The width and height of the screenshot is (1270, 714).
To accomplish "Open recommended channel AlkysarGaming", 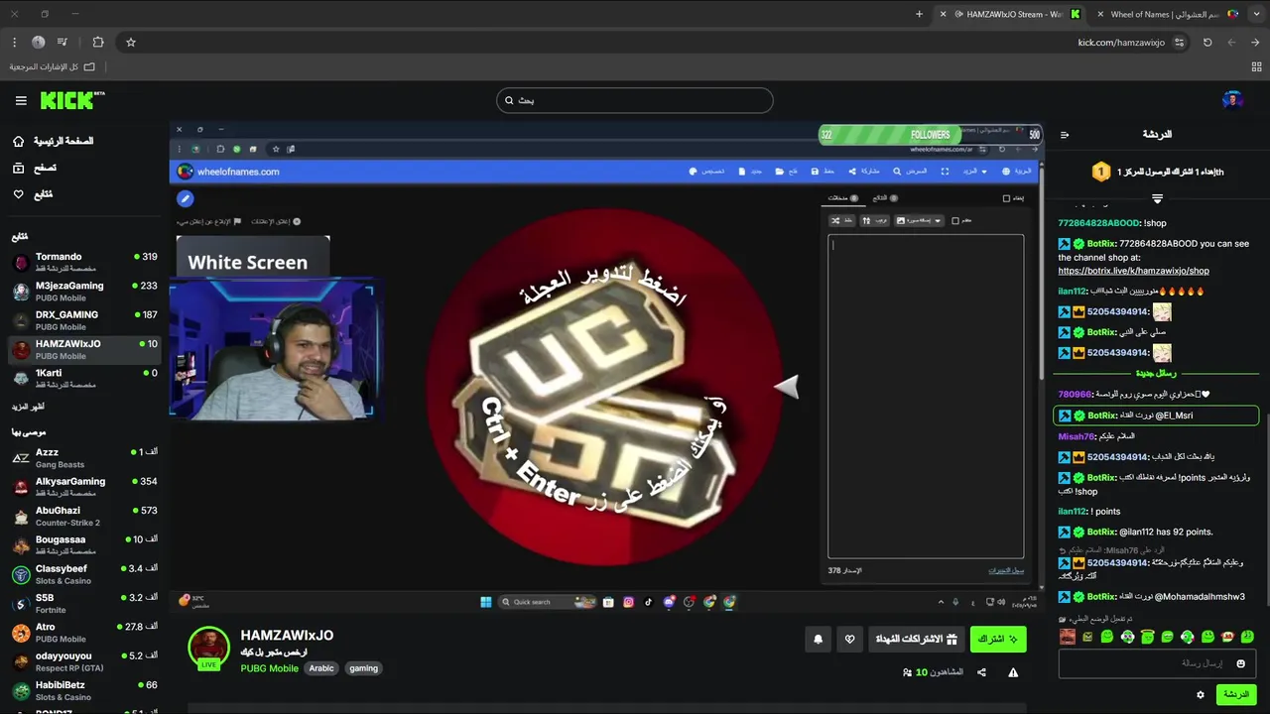I will tap(83, 486).
